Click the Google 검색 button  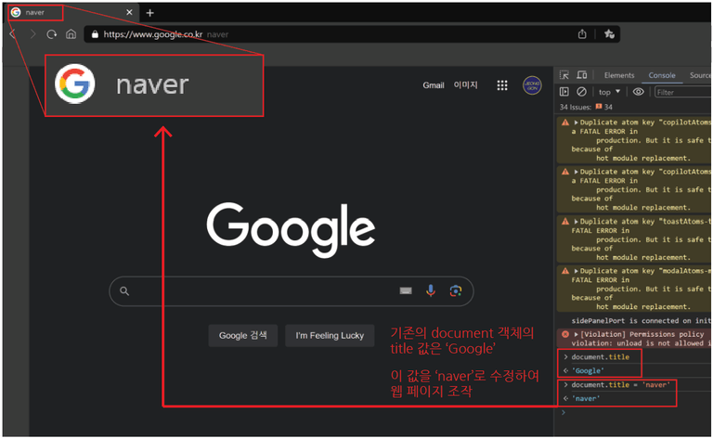pyautogui.click(x=243, y=336)
